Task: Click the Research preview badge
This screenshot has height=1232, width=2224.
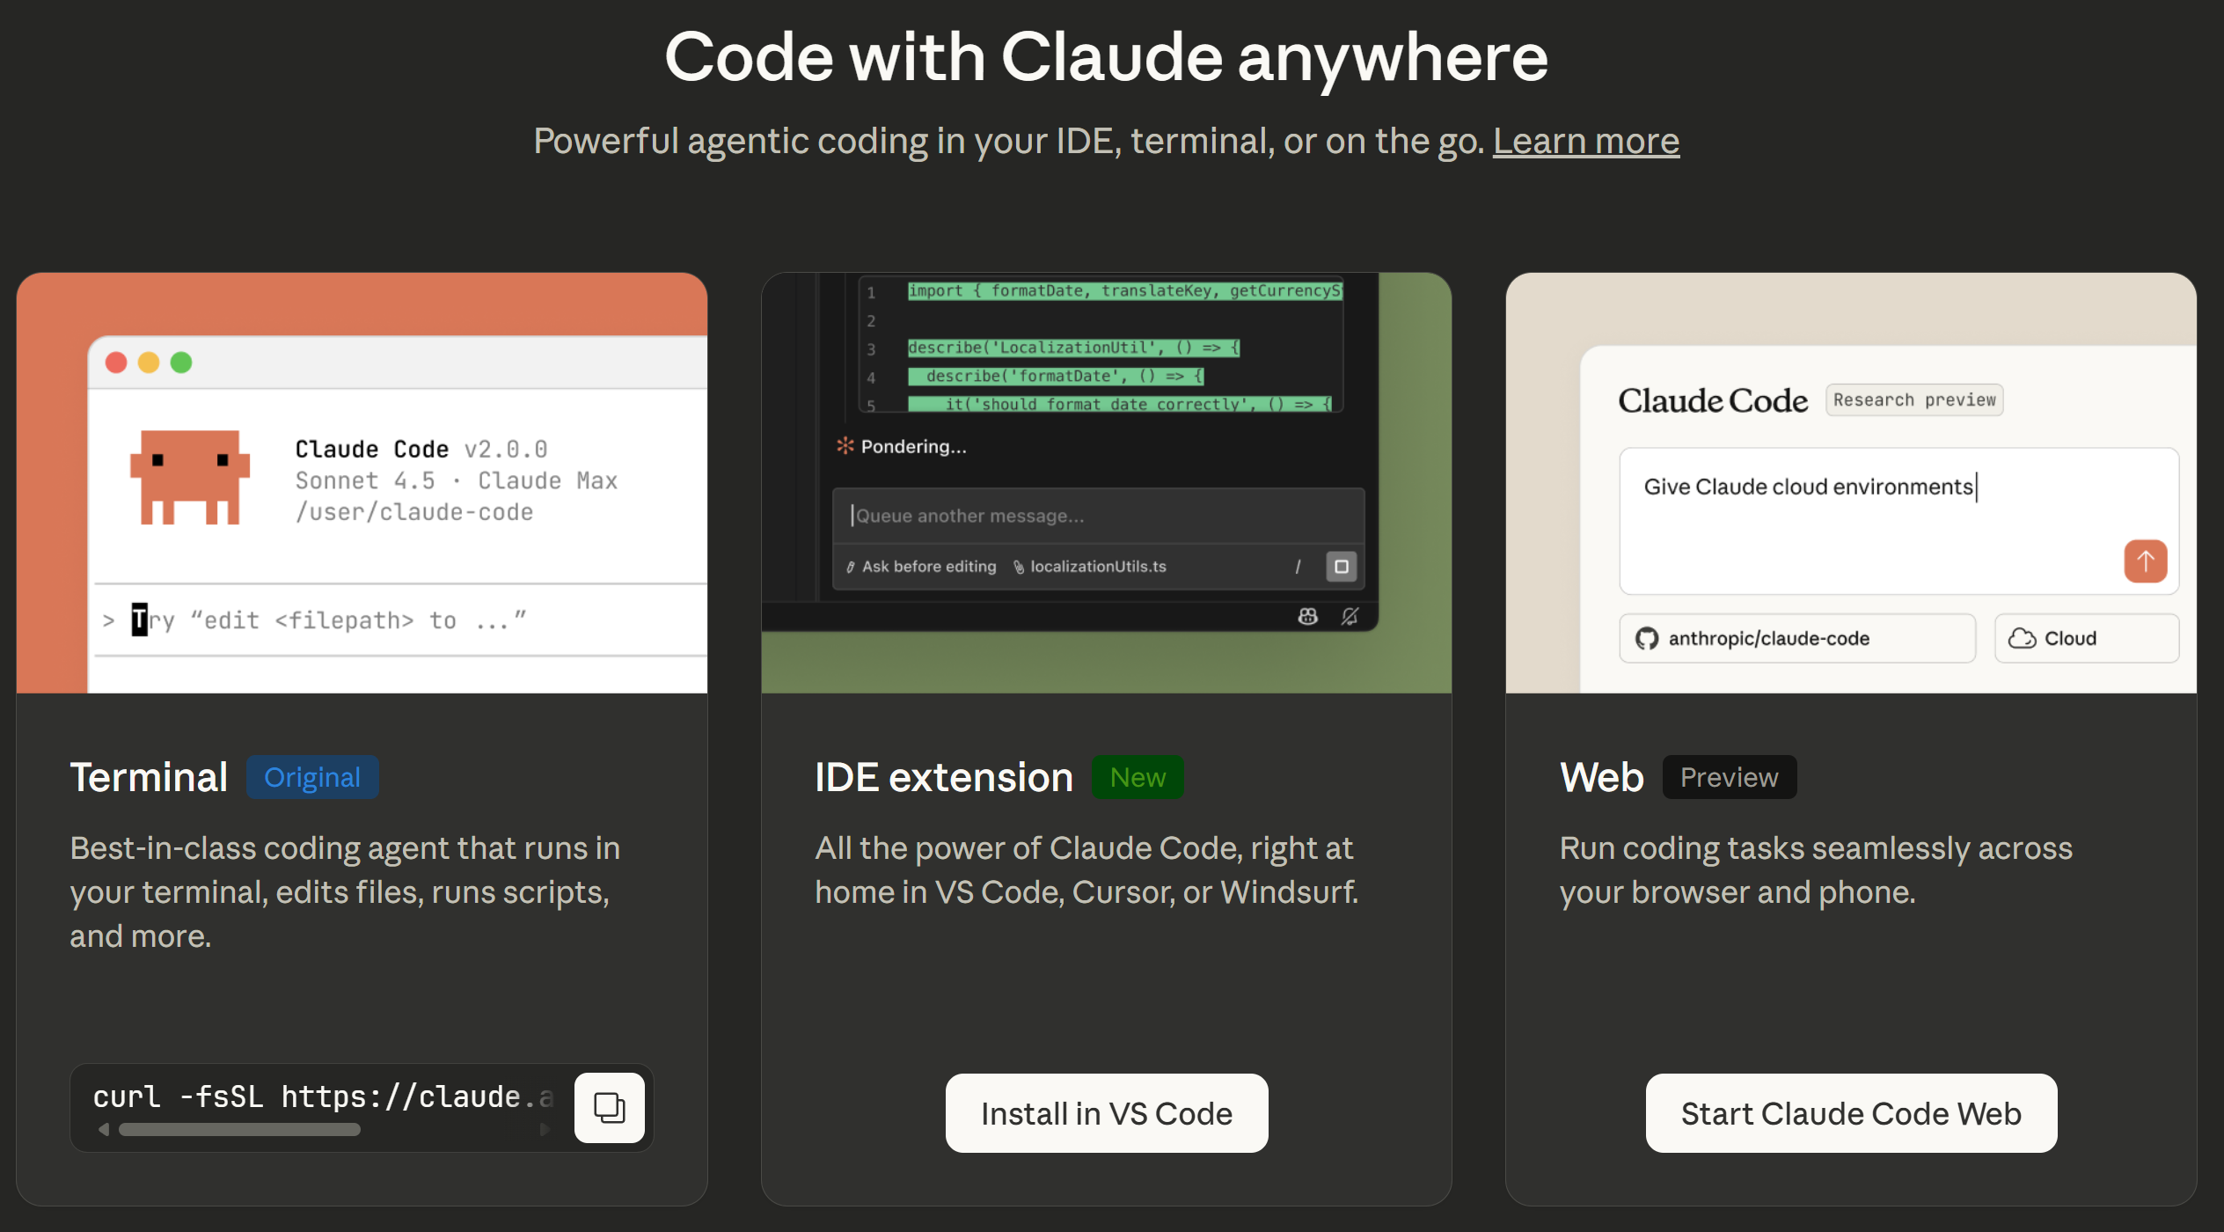Action: 1914,400
